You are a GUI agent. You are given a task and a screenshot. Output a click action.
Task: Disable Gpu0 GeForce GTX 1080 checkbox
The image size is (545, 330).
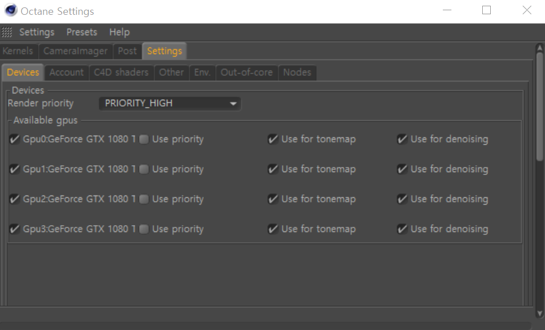click(15, 139)
